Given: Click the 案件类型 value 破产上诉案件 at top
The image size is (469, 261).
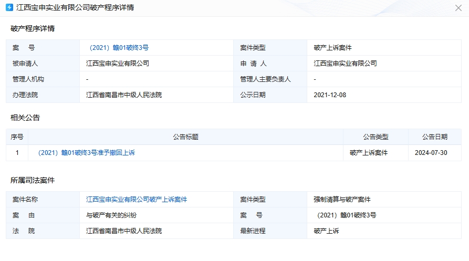Looking at the screenshot, I should pyautogui.click(x=332, y=48).
